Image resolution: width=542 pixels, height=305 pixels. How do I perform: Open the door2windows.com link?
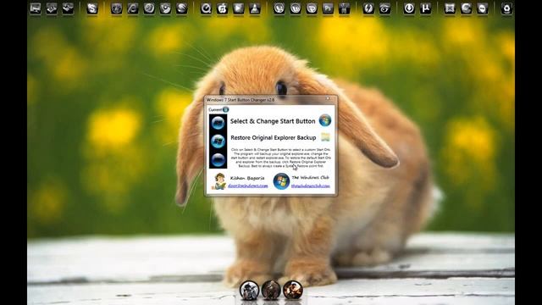(247, 186)
